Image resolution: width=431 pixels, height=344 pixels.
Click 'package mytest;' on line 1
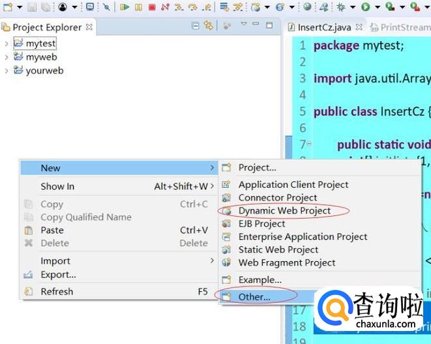pyautogui.click(x=359, y=46)
